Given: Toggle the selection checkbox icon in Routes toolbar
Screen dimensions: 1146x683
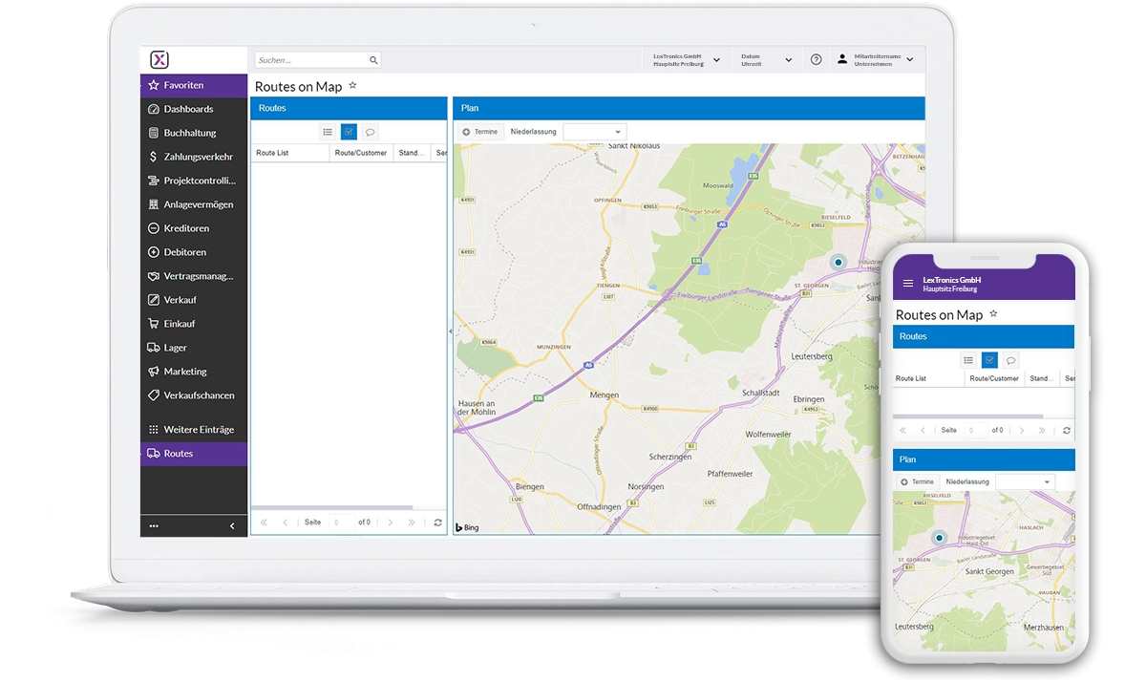Looking at the screenshot, I should tap(348, 131).
